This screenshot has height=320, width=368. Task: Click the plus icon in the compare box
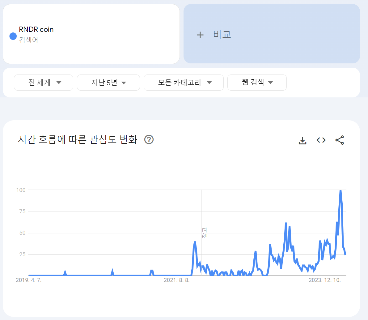200,35
